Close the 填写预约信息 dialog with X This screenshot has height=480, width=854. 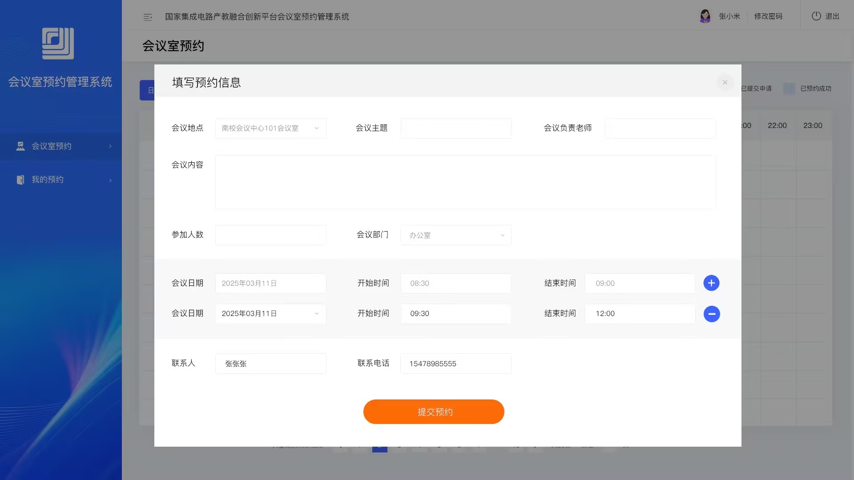tap(725, 82)
